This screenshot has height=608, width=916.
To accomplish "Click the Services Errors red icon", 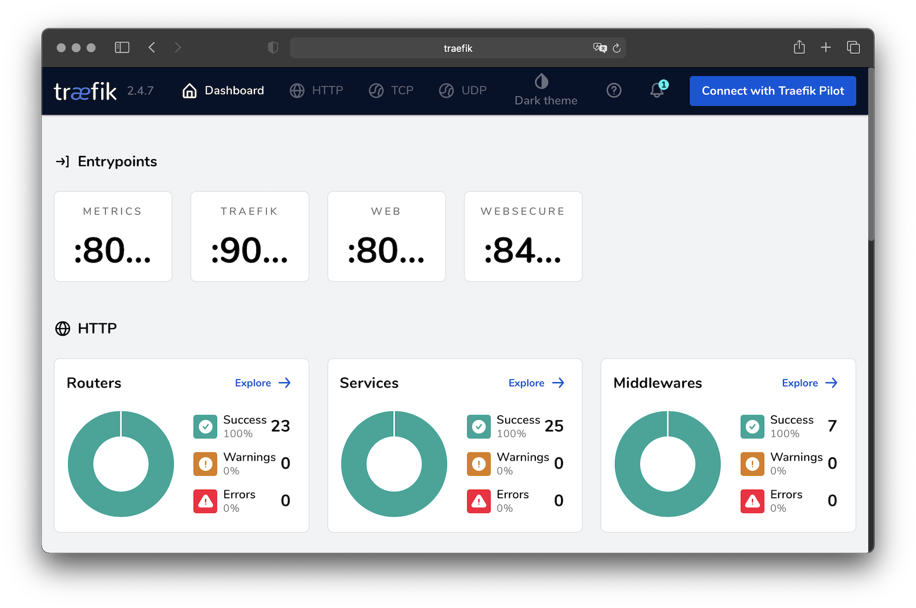I will pyautogui.click(x=479, y=501).
